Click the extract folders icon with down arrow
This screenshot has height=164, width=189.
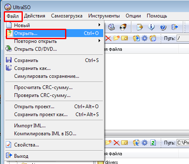[136, 38]
